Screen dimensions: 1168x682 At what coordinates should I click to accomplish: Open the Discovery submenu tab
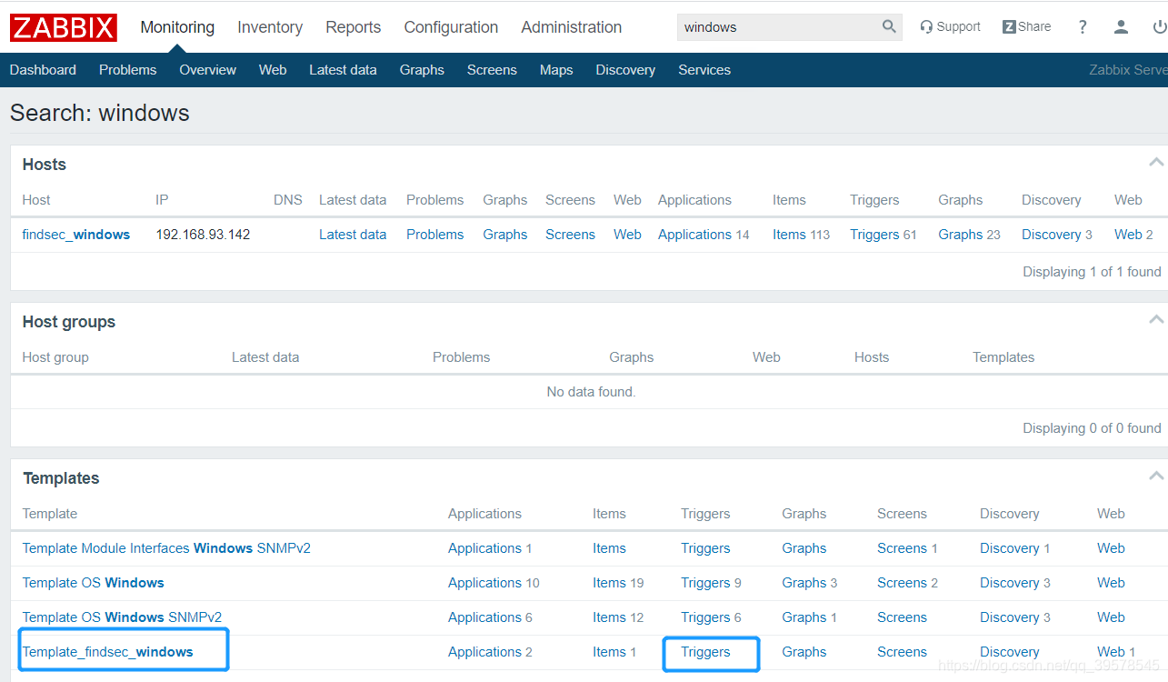(x=625, y=70)
